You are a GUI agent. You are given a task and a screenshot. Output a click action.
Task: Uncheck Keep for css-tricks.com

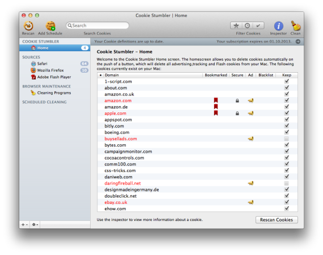[287, 170]
